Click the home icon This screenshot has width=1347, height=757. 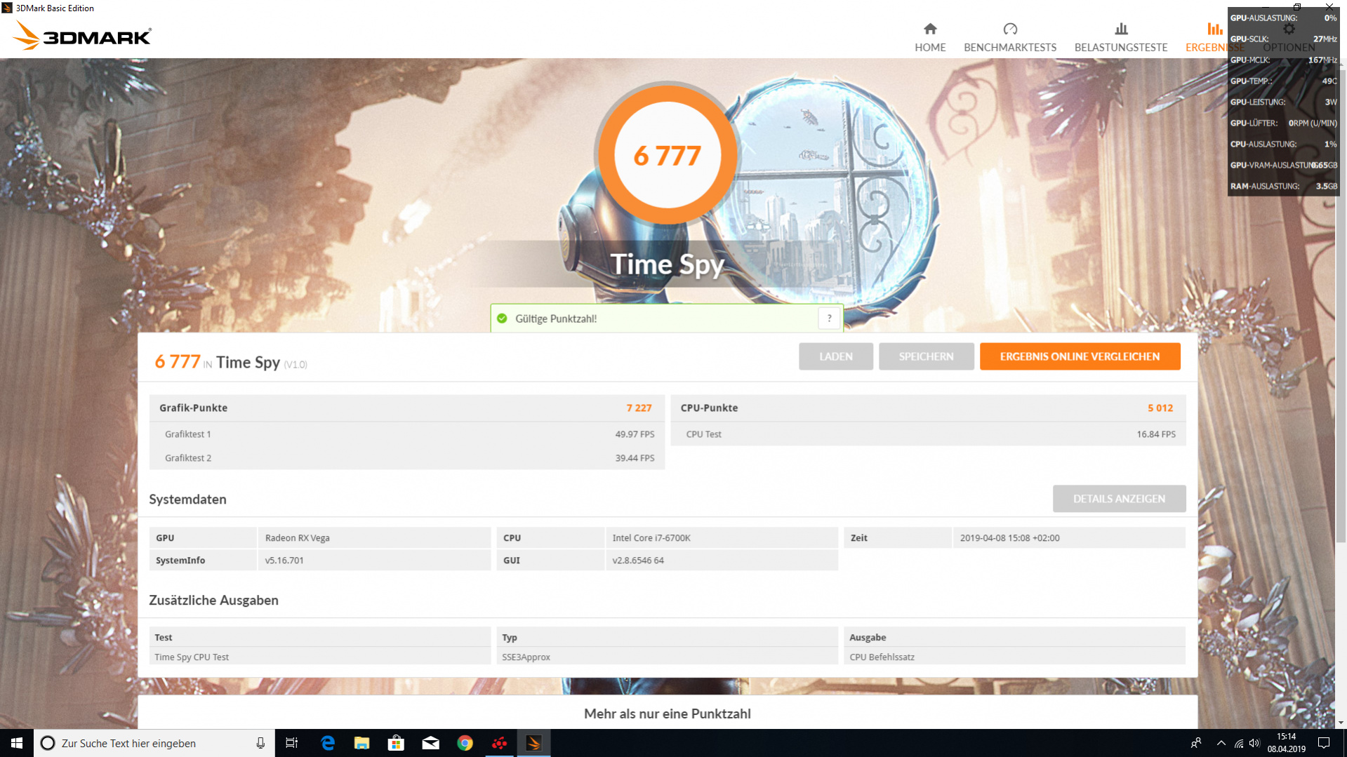tap(930, 29)
